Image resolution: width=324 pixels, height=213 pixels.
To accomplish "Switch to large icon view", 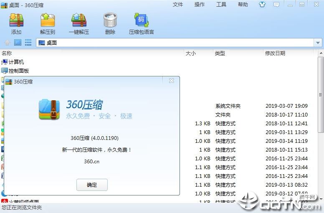I will (x=18, y=43).
